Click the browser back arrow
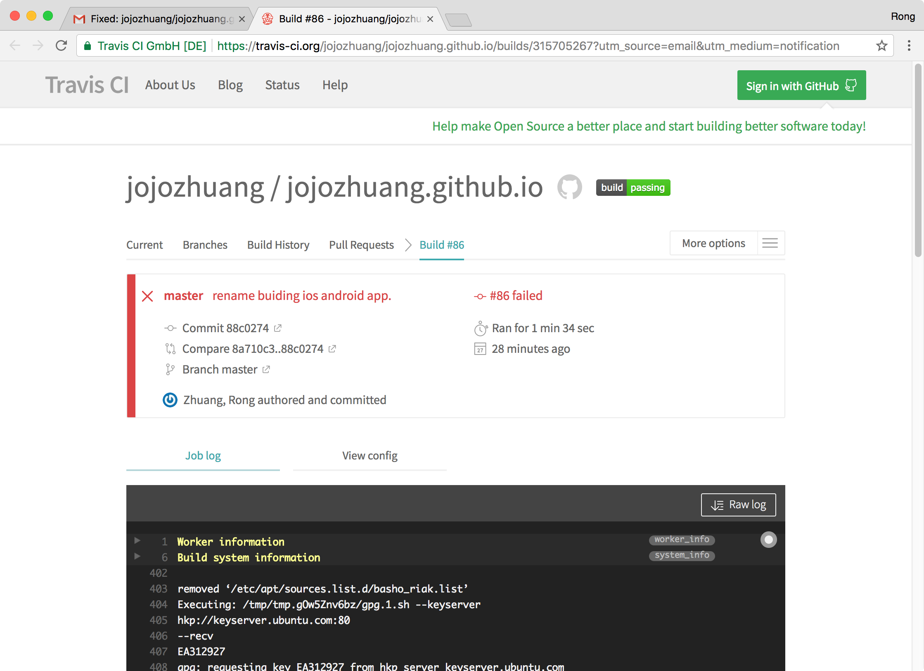 click(x=15, y=45)
